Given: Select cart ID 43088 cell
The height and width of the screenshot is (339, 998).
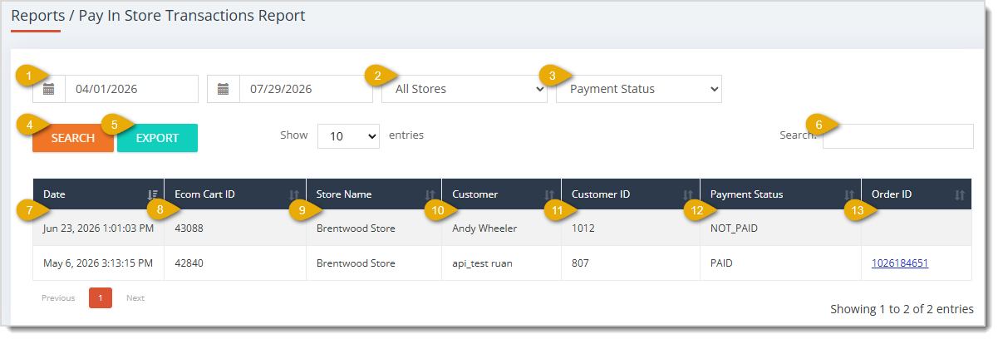Looking at the screenshot, I should (x=235, y=228).
